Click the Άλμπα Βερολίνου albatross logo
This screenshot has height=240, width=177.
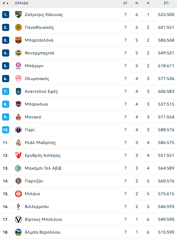tap(18, 232)
